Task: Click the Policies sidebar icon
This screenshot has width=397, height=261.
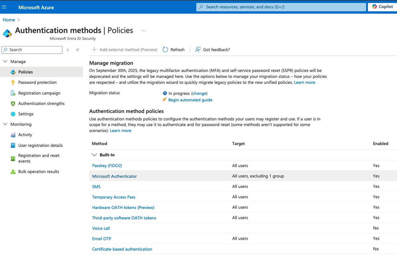Action: 13,72
